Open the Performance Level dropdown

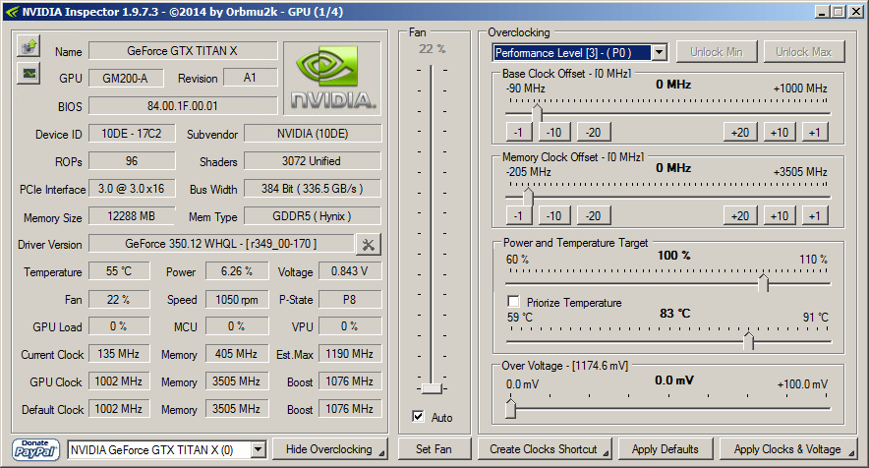pyautogui.click(x=659, y=53)
